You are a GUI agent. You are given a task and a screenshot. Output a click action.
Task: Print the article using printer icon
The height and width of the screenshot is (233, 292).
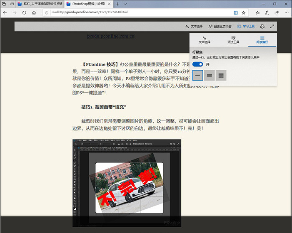(262, 26)
